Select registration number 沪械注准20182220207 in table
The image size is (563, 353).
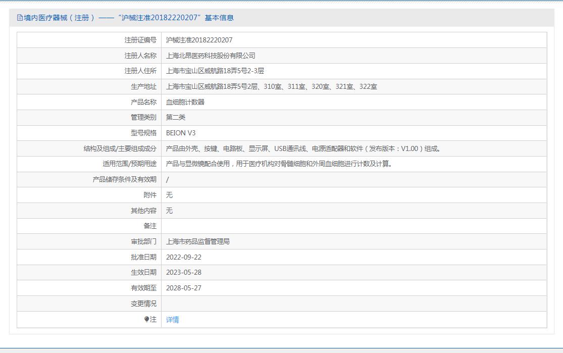pos(199,40)
